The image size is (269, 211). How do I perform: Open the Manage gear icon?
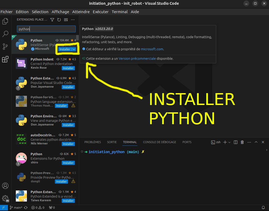(x=5, y=198)
